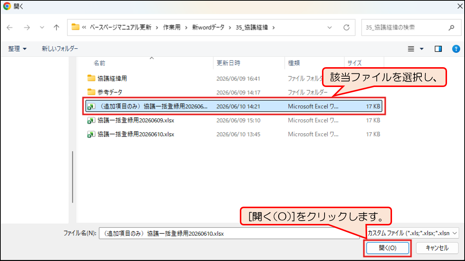This screenshot has width=465, height=261.
Task: Open the 整理 menu
Action: pos(18,48)
